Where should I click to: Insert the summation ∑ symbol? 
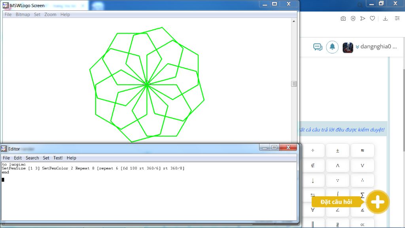[x=362, y=195]
